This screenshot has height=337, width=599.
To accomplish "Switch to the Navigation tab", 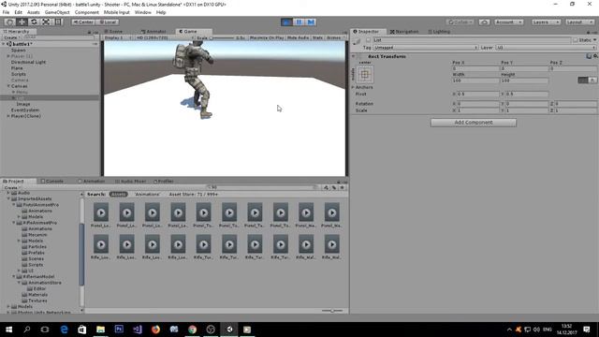I will (x=404, y=31).
